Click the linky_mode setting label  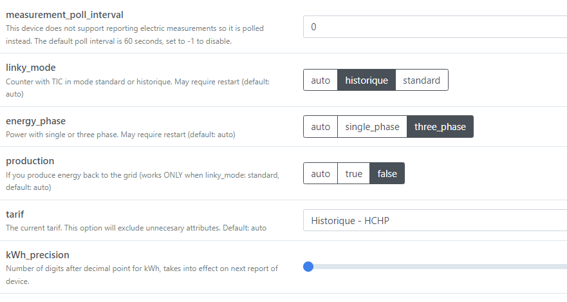pos(30,68)
